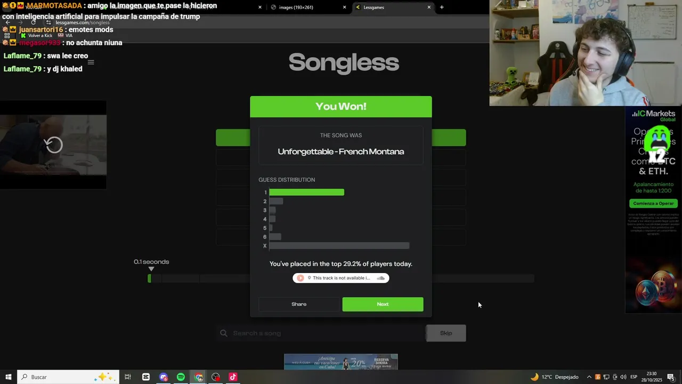Viewport: 682px width, 384px height.
Task: Click the IC Markets Global logo
Action: [x=653, y=115]
